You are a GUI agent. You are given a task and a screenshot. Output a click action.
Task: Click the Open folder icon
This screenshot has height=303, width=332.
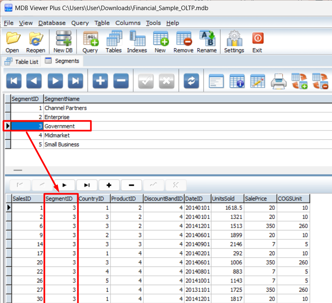13,42
